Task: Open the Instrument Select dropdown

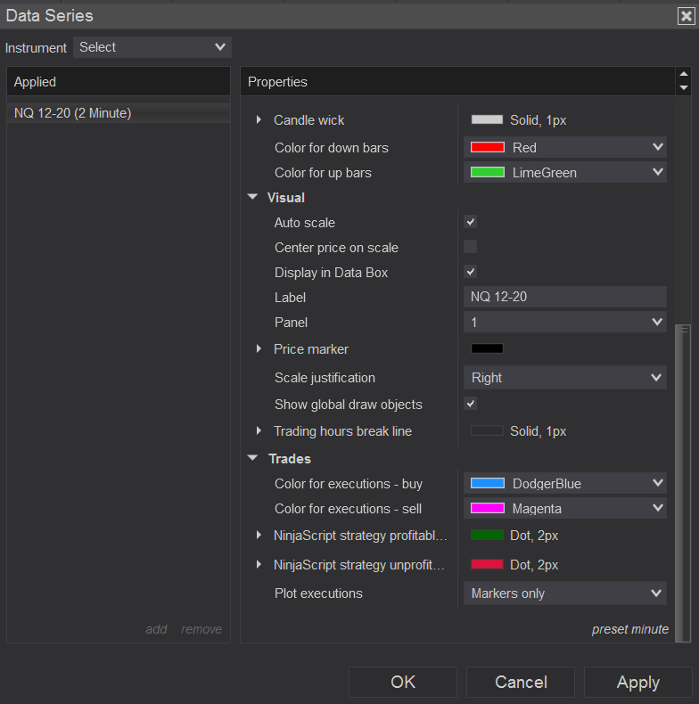Action: point(152,47)
